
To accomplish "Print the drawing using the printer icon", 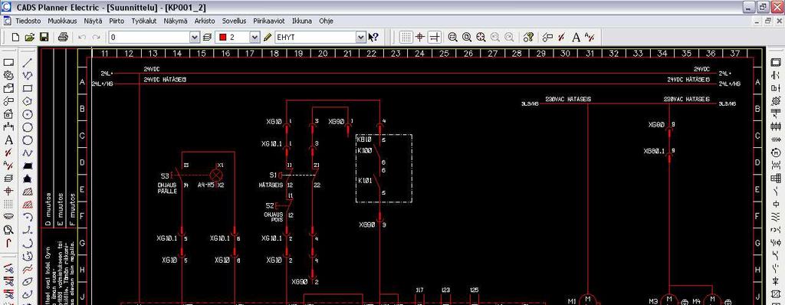I will pyautogui.click(x=63, y=37).
